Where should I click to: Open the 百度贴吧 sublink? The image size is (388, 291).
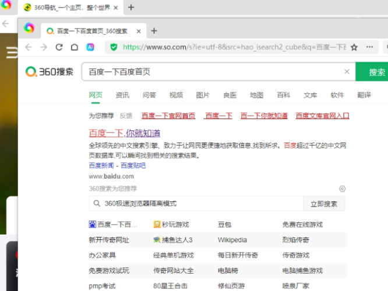point(133,165)
